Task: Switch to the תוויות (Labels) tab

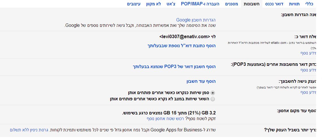Action: (x=294, y=4)
